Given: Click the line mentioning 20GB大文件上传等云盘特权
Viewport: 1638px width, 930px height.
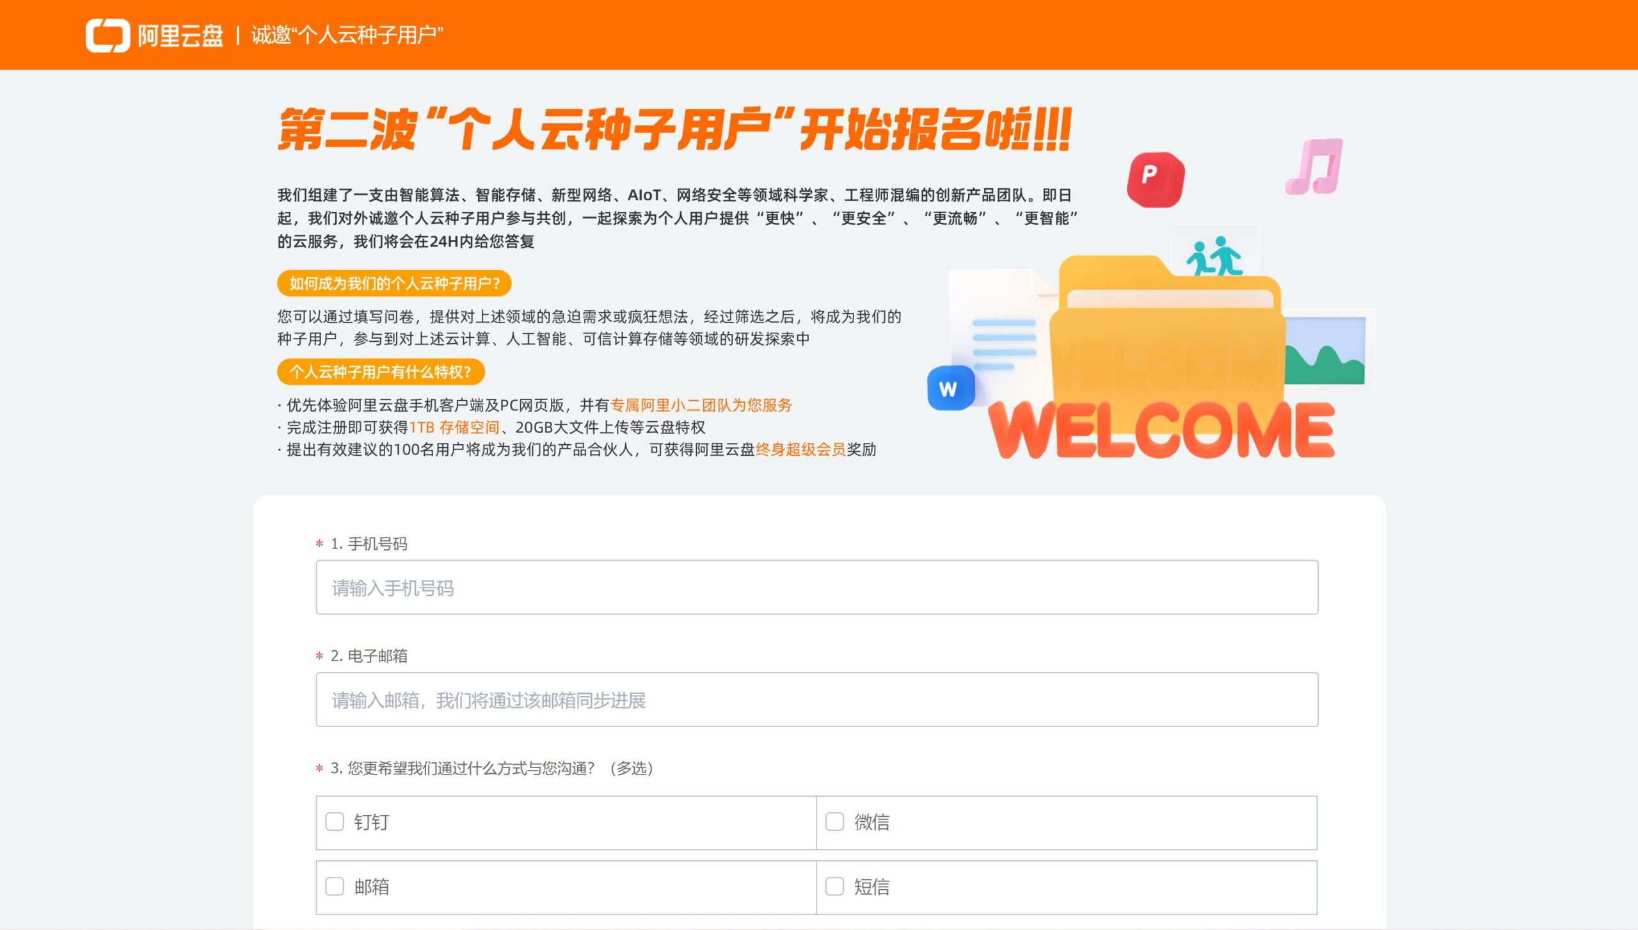Looking at the screenshot, I should click(491, 428).
